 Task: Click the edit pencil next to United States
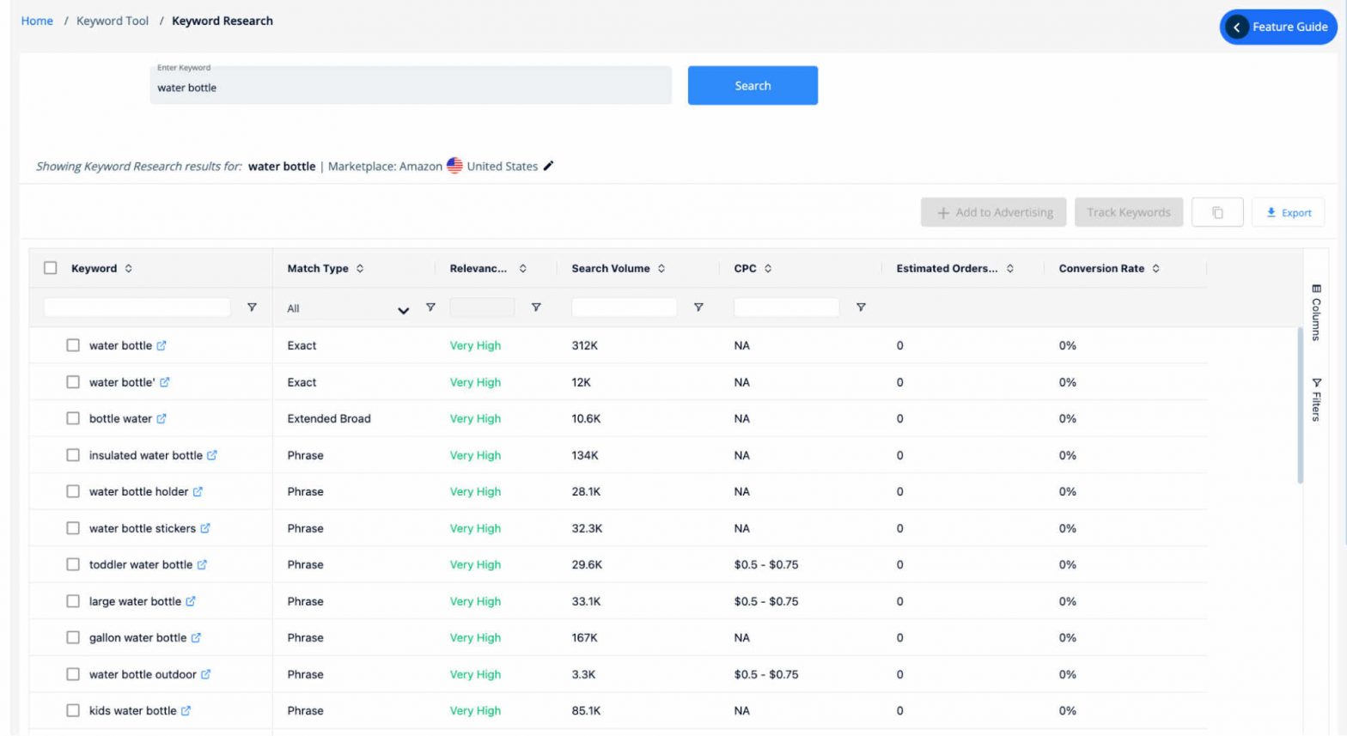click(548, 166)
